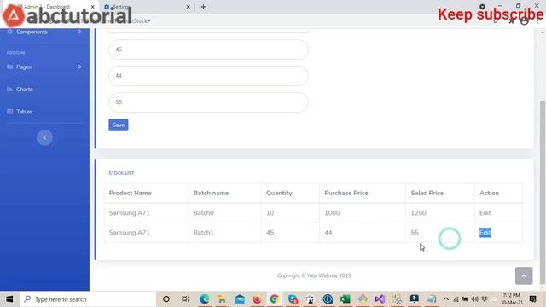This screenshot has width=546, height=307.
Task: Collapse the sidebar with round toggle
Action: point(44,138)
